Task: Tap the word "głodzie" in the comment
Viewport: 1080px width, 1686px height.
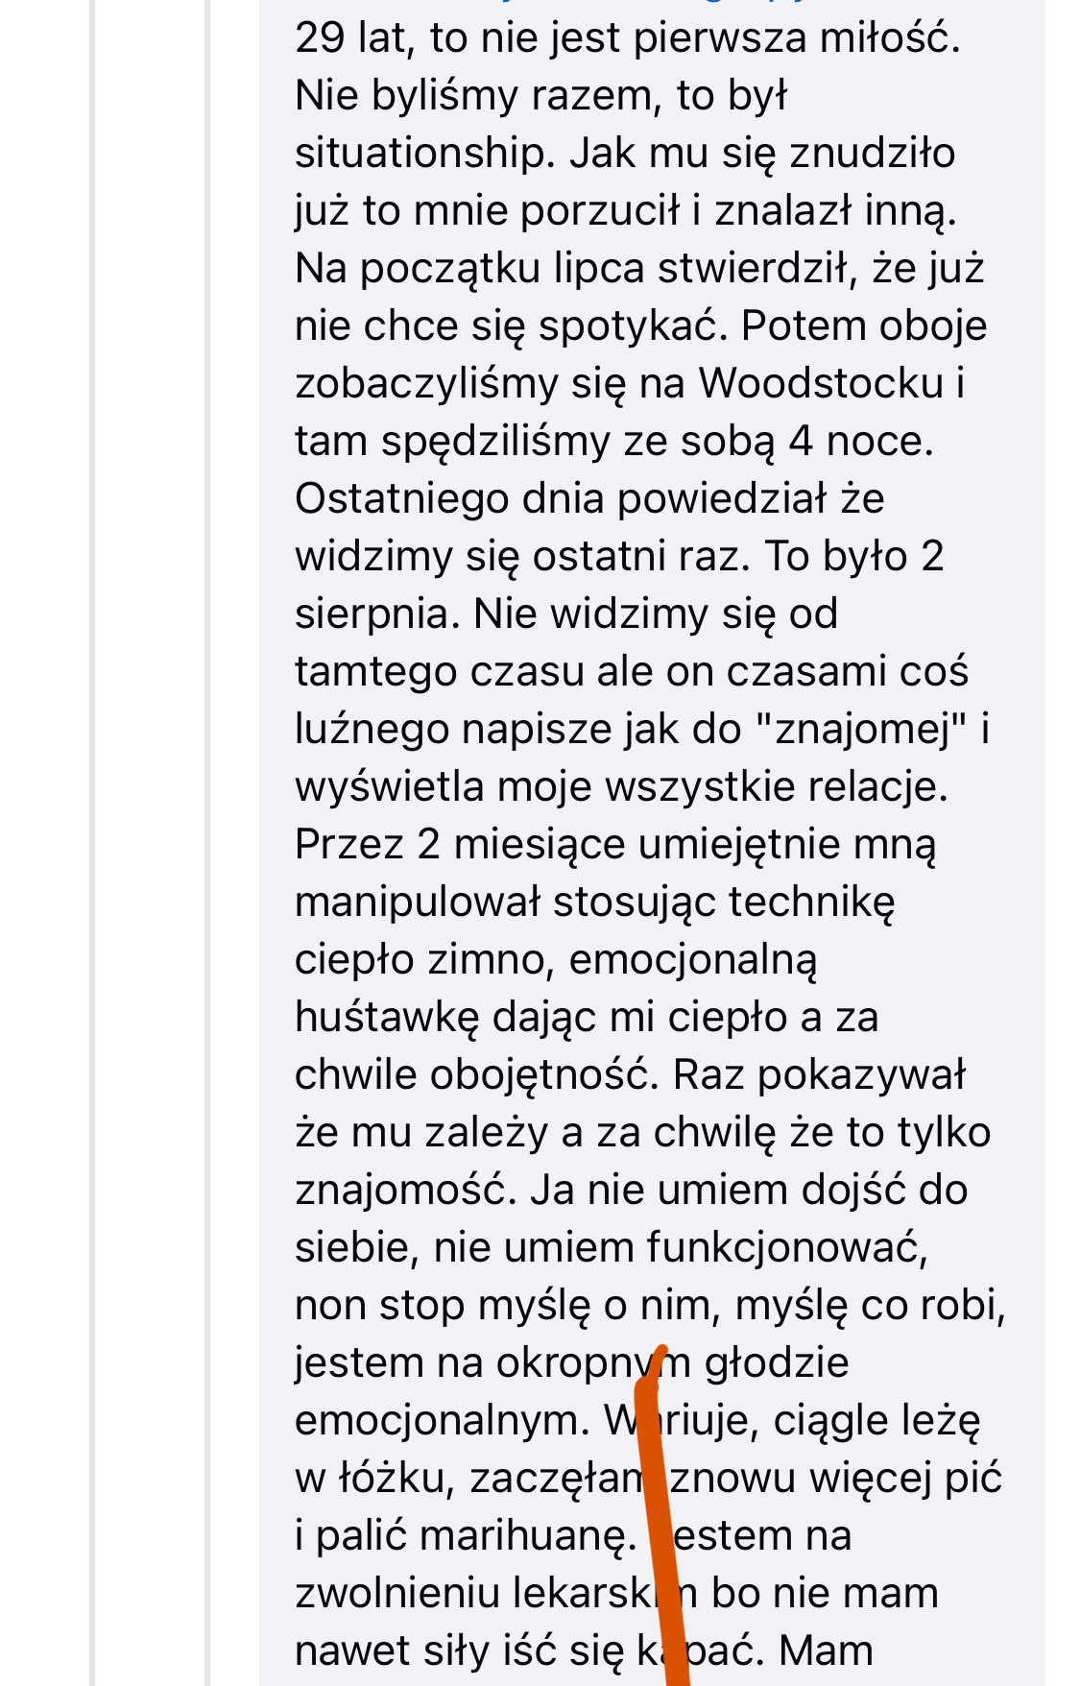Action: 777,1362
